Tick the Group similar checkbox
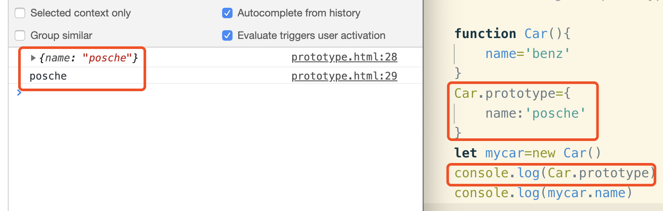Image resolution: width=663 pixels, height=211 pixels. [20, 35]
